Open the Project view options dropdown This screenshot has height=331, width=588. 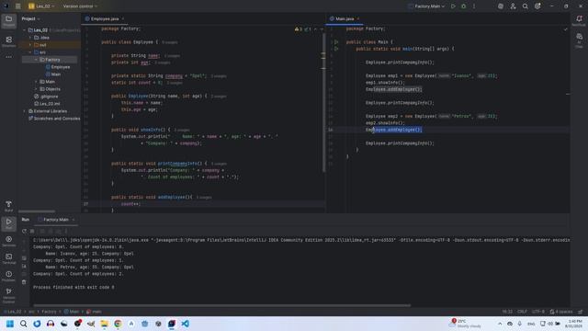pyautogui.click(x=30, y=18)
